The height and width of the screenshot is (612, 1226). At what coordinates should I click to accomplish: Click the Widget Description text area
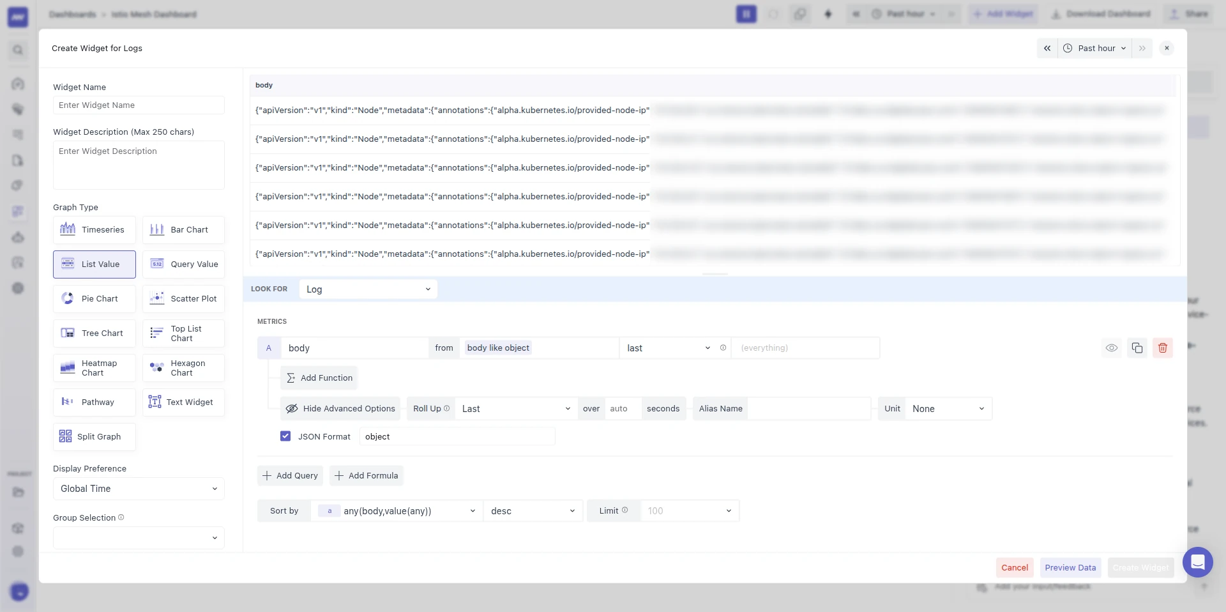click(x=139, y=165)
